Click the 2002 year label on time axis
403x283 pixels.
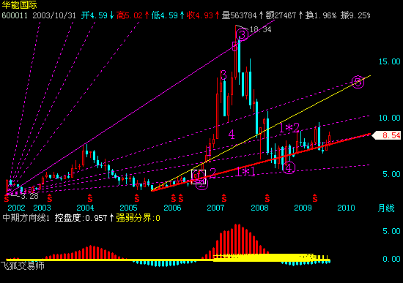click(16, 208)
